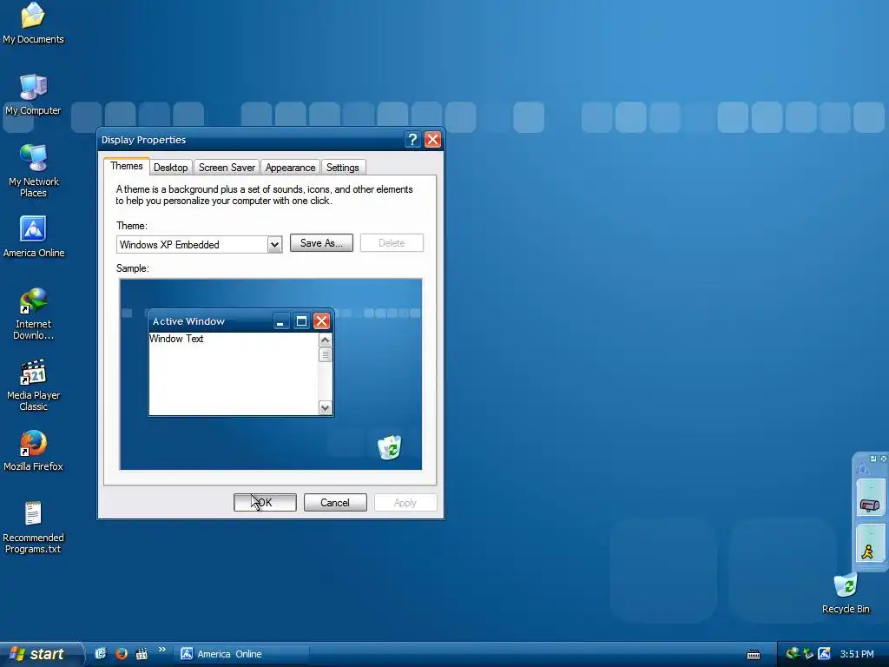
Task: Click the OK button
Action: pos(265,503)
